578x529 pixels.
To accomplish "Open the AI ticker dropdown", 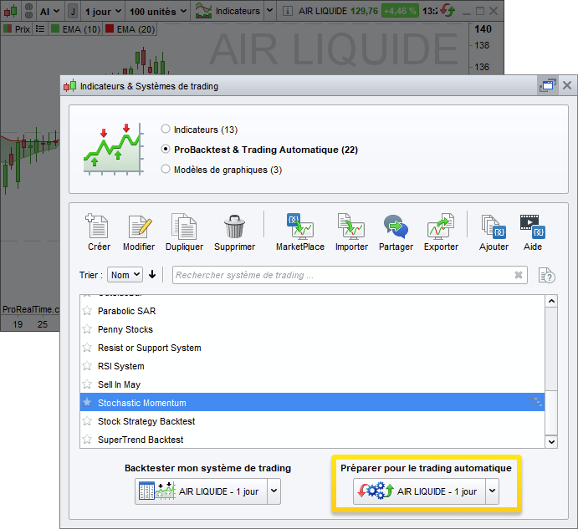I will click(49, 12).
